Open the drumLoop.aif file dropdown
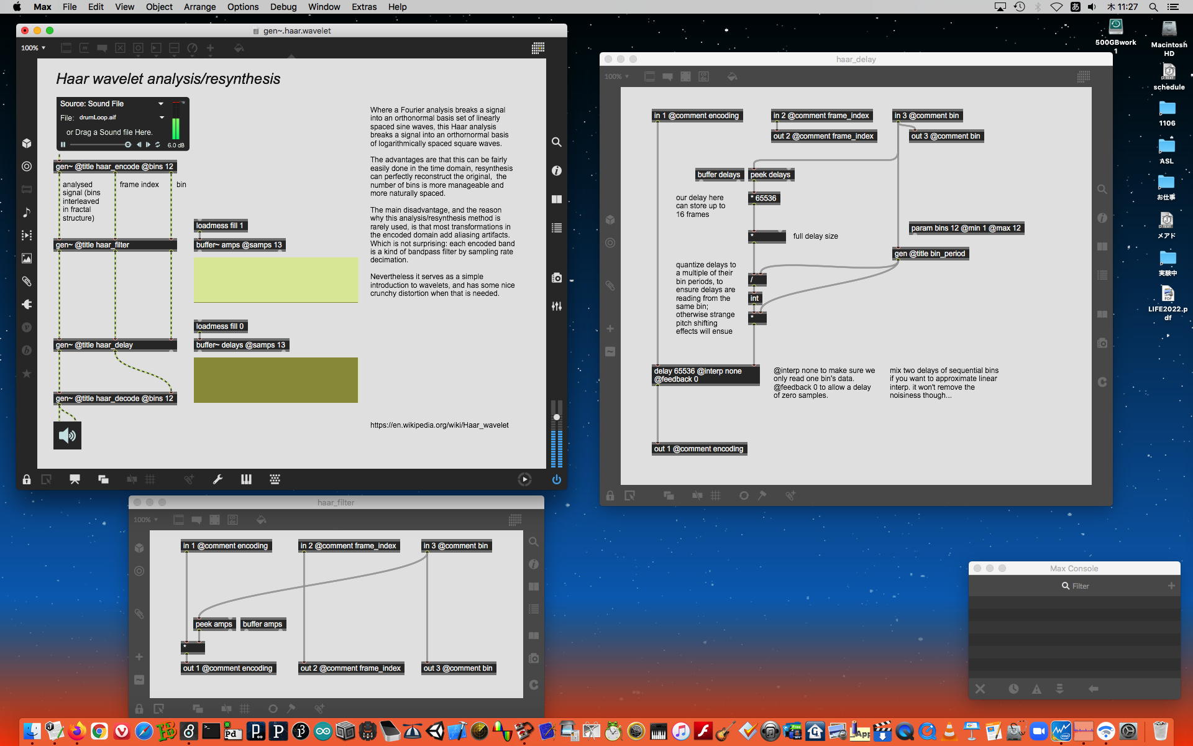The image size is (1193, 746). (162, 117)
